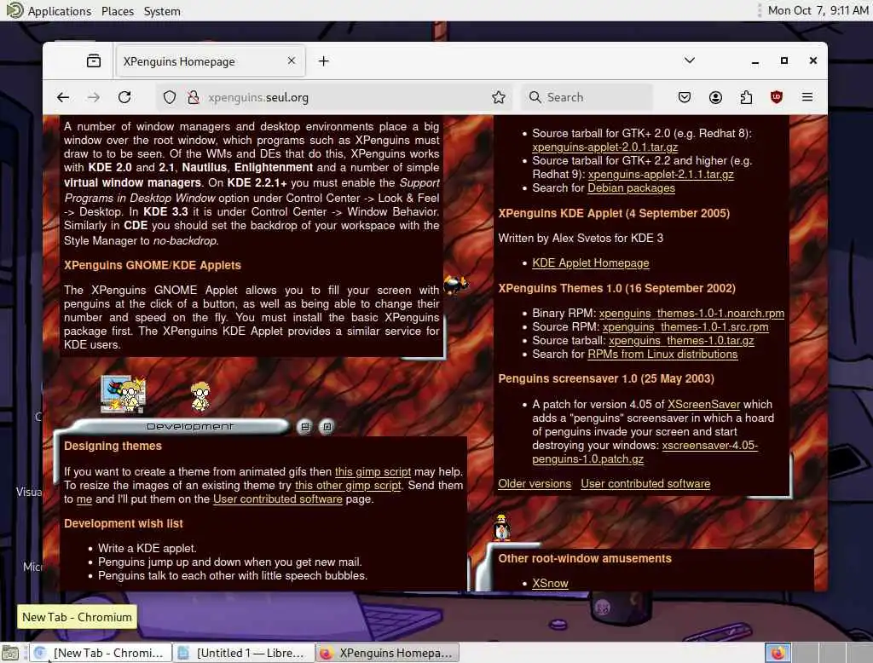Follow the XSnow link
This screenshot has width=873, height=663.
pyautogui.click(x=550, y=584)
